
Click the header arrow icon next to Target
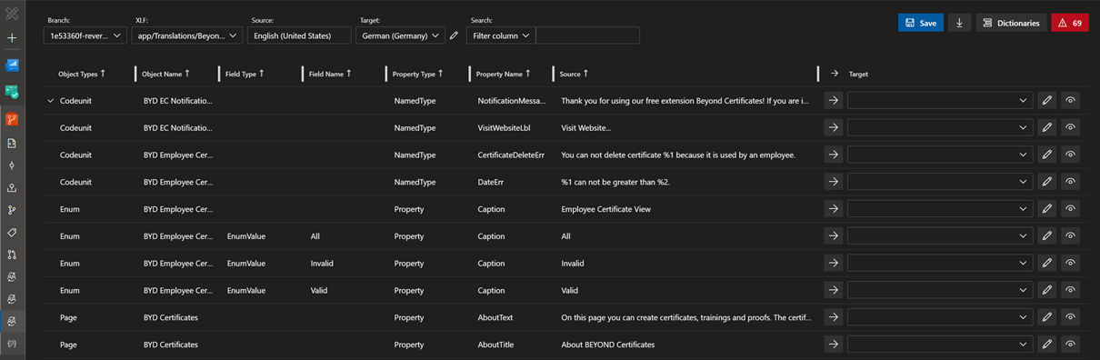pos(834,74)
